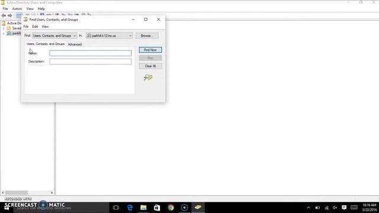
Task: Open the File menu in the Find dialog
Action: coord(26,27)
